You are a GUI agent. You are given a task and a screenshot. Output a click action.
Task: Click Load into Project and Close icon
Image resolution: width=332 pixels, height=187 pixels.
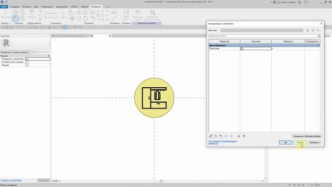coord(153,12)
